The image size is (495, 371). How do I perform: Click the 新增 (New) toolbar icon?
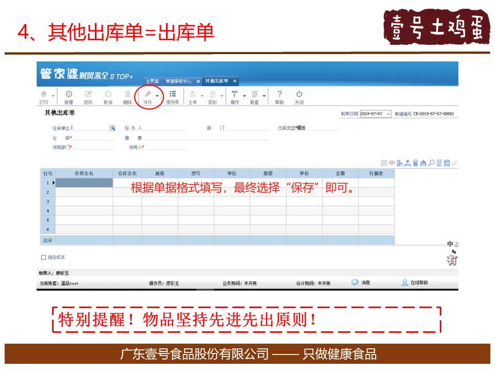[69, 95]
